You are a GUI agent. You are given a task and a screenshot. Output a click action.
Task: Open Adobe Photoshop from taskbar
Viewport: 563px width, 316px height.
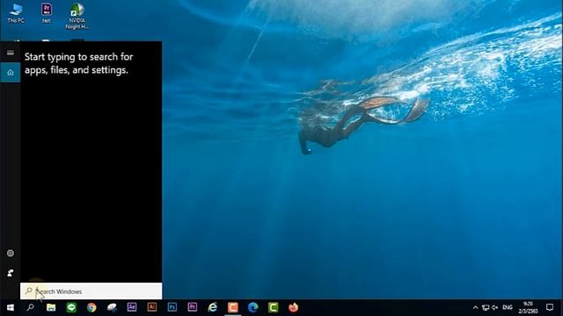[x=172, y=307]
